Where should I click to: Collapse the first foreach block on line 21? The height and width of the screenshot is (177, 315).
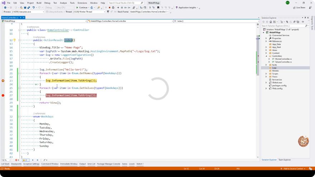click(19, 73)
